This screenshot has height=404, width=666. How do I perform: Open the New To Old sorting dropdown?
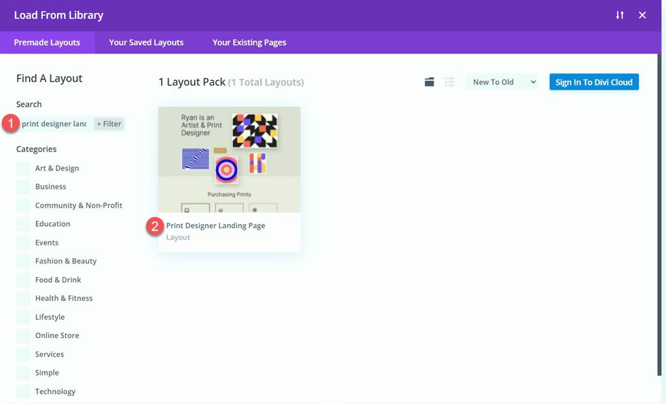pyautogui.click(x=502, y=81)
